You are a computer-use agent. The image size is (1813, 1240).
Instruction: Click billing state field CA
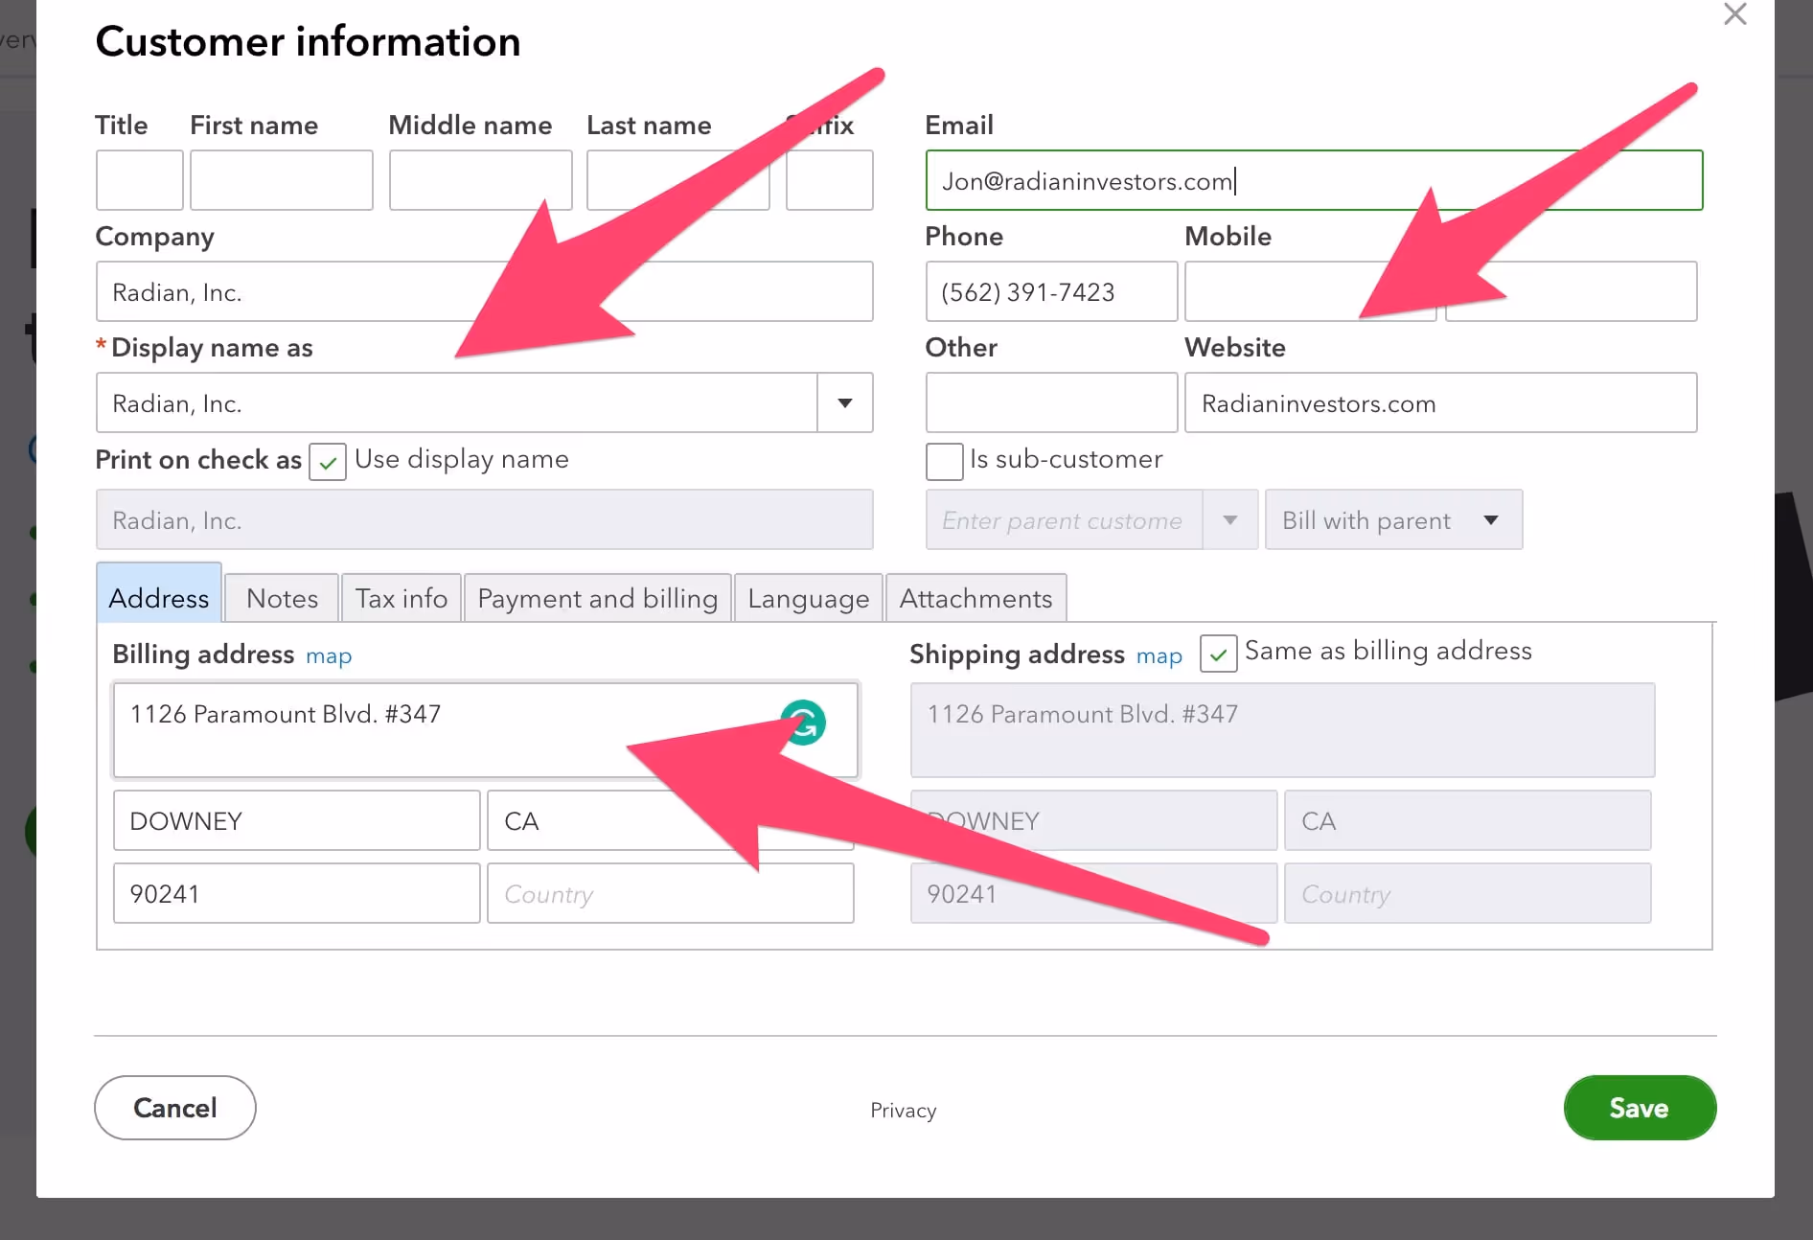[x=670, y=820]
